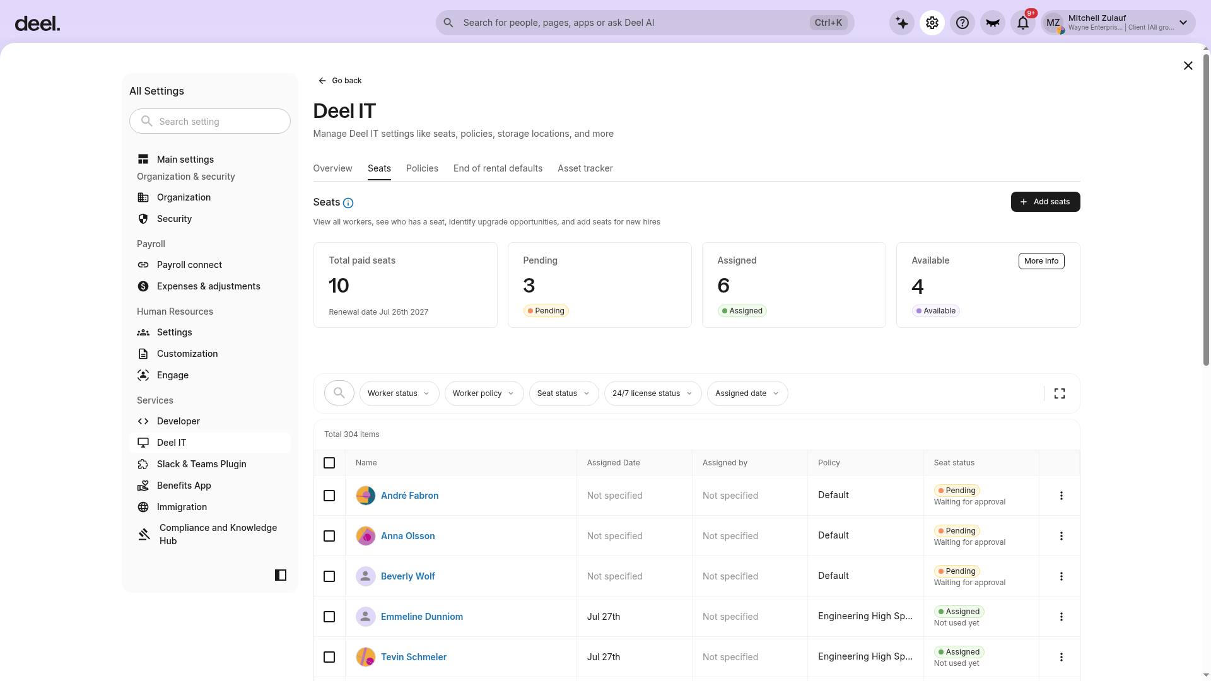The height and width of the screenshot is (681, 1211).
Task: Open the help question mark icon
Action: tap(962, 23)
